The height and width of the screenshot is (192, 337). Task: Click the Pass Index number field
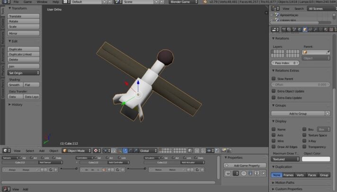click(286, 63)
